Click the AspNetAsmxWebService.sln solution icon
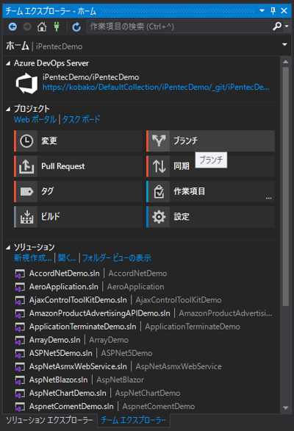 pos(20,367)
